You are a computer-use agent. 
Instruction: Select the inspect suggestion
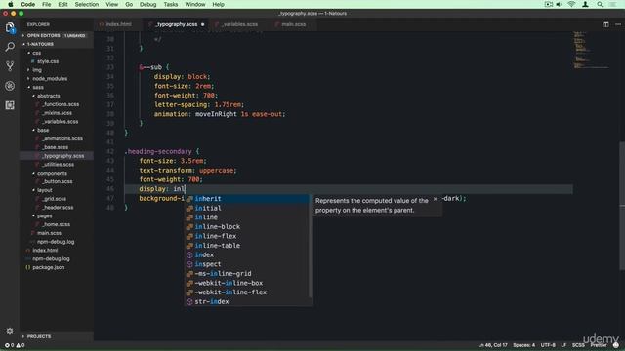coord(247,264)
